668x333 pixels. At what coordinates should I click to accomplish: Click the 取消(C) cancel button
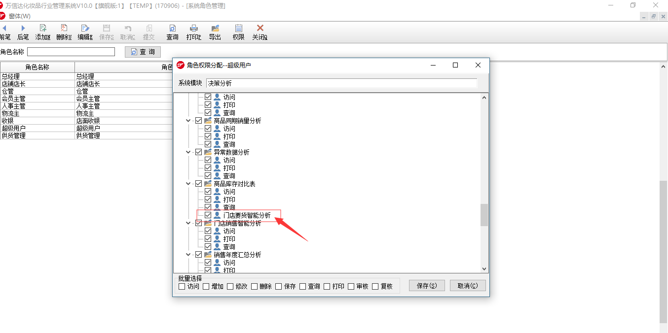tap(468, 286)
